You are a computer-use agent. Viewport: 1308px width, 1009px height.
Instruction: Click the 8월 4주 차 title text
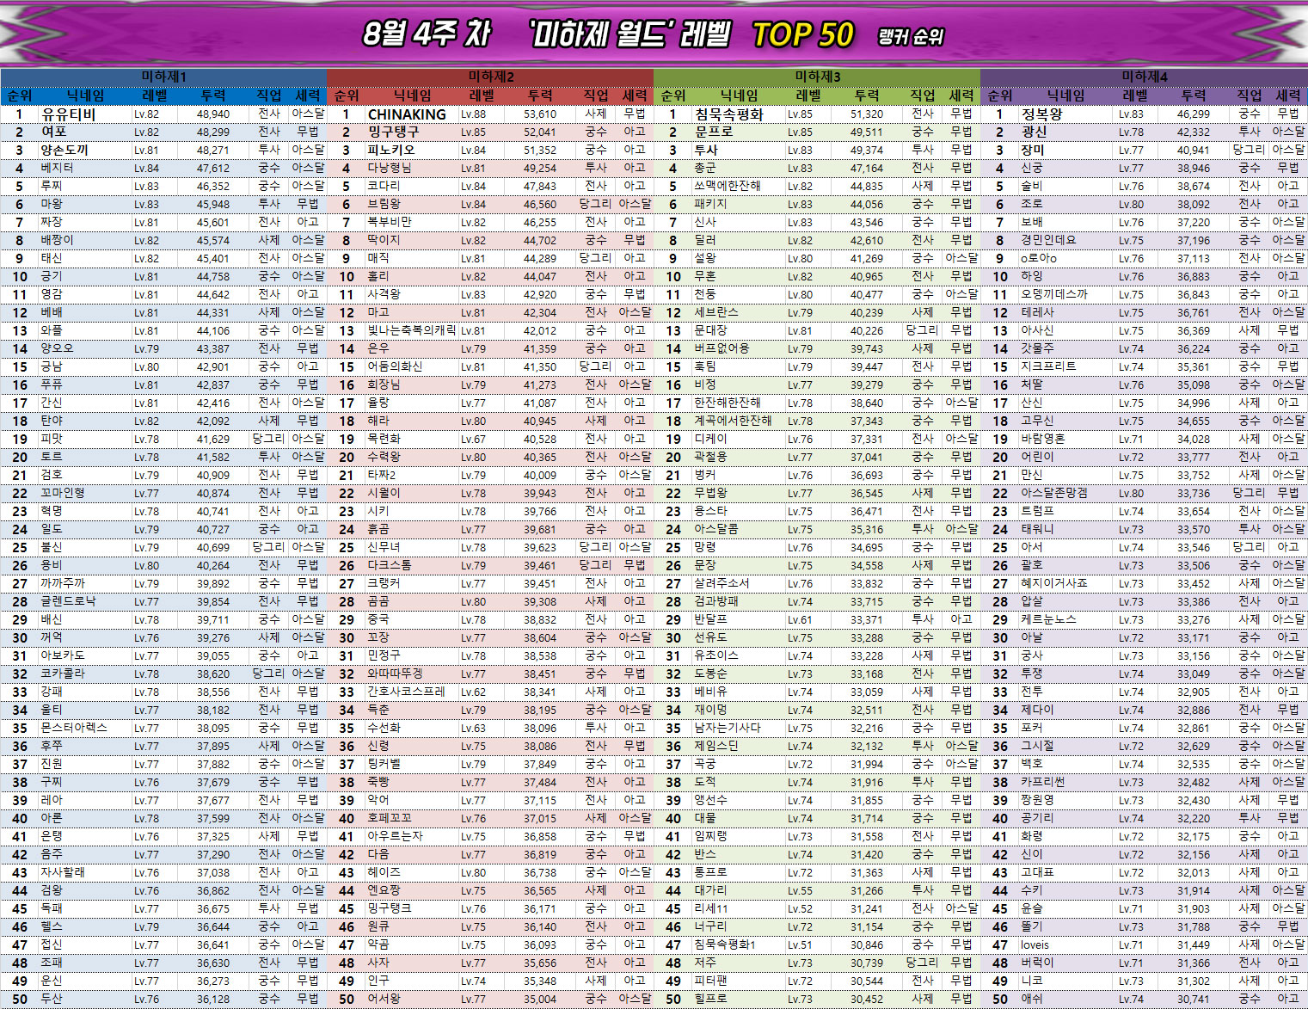click(426, 34)
